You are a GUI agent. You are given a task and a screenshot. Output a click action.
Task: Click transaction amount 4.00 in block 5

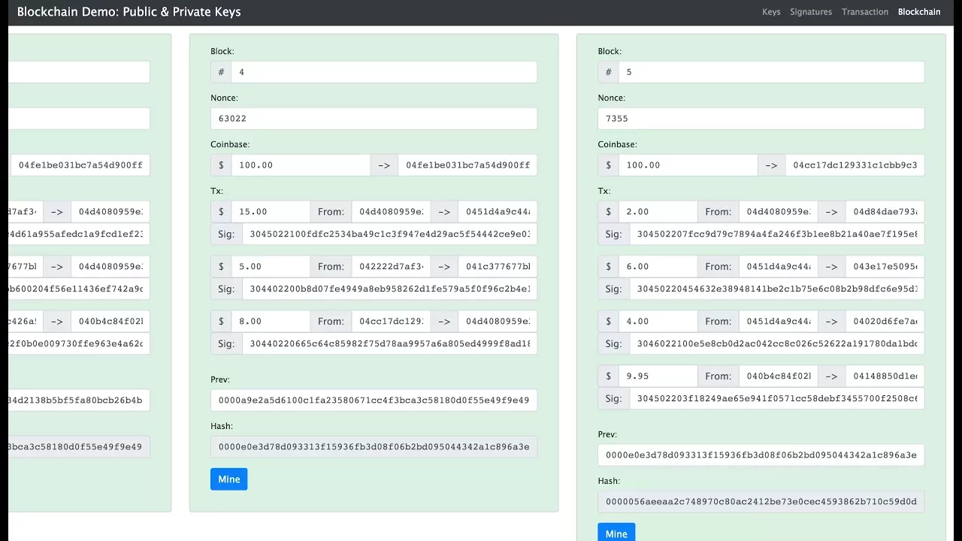(658, 322)
